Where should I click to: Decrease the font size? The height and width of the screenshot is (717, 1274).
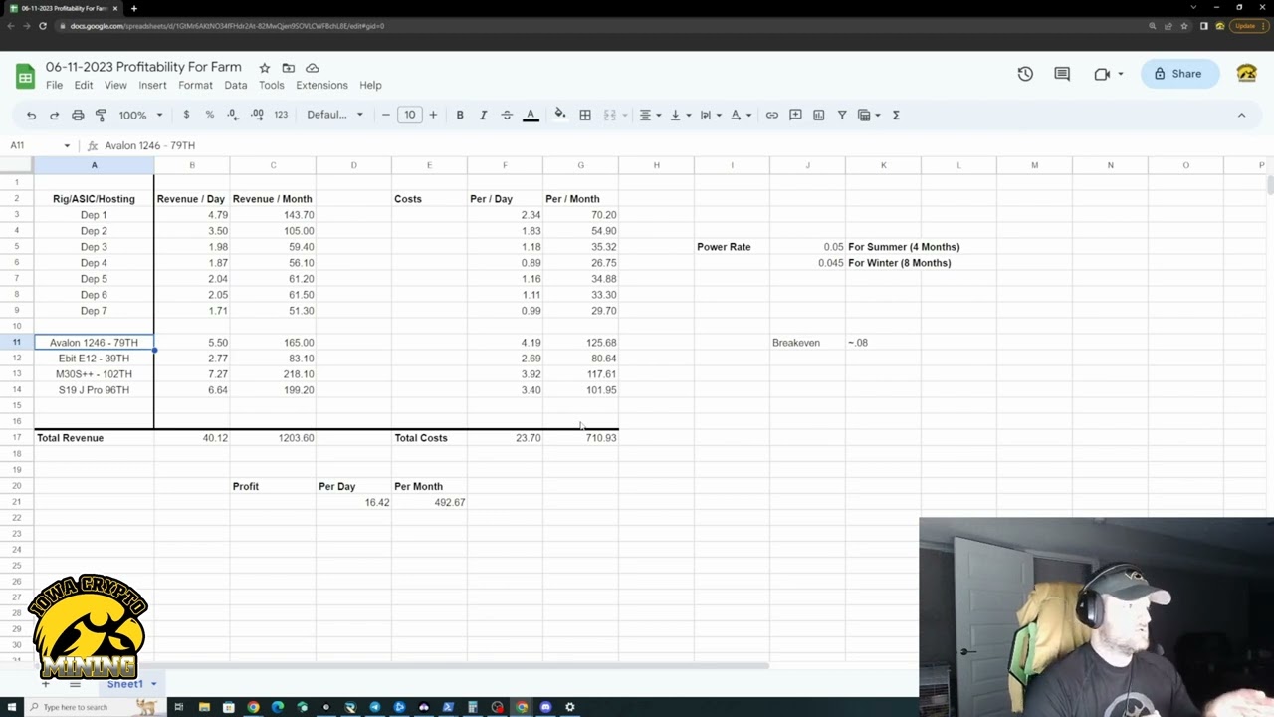pyautogui.click(x=386, y=116)
